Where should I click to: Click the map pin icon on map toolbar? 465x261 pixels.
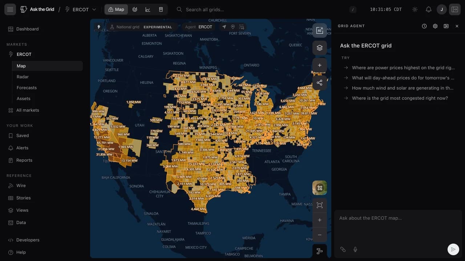pyautogui.click(x=233, y=27)
